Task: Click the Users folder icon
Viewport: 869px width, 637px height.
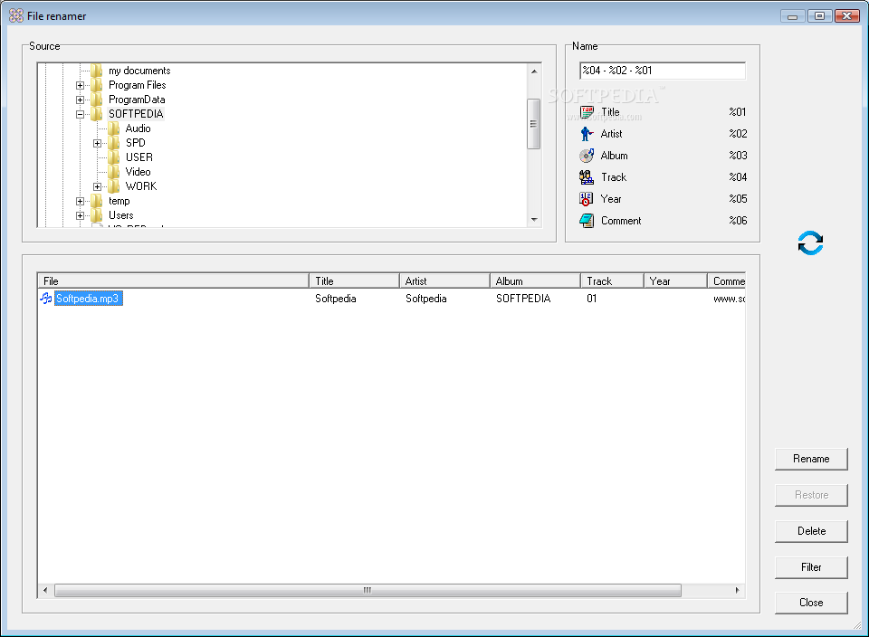Action: [x=97, y=215]
